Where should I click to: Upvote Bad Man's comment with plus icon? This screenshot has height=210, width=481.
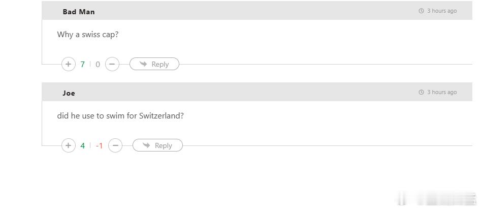coord(69,64)
